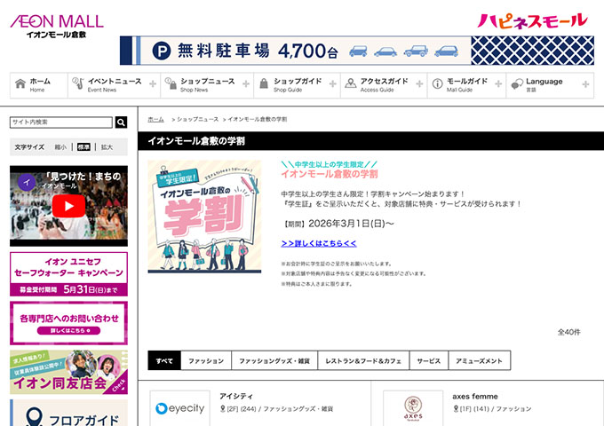Set font size to 拡大 (large)
Viewport: 604px width, 426px height.
[x=107, y=146]
